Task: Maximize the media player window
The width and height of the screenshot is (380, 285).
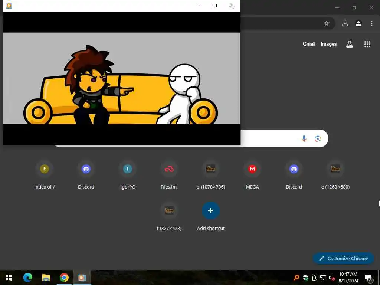Action: point(215,6)
